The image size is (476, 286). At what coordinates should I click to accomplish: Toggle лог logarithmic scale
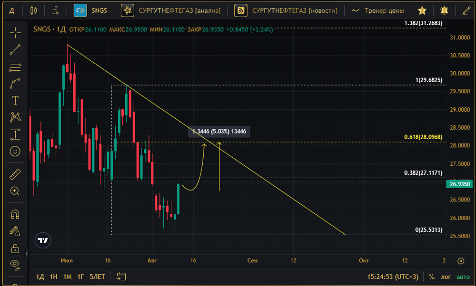(446, 276)
